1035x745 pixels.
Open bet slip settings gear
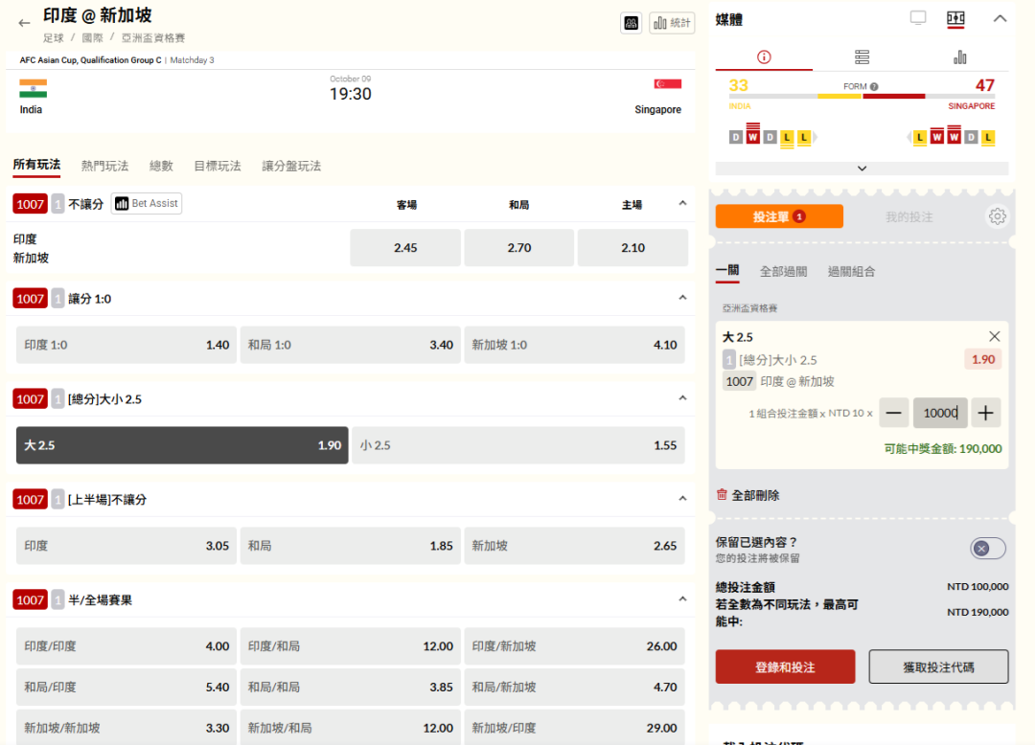pyautogui.click(x=997, y=216)
